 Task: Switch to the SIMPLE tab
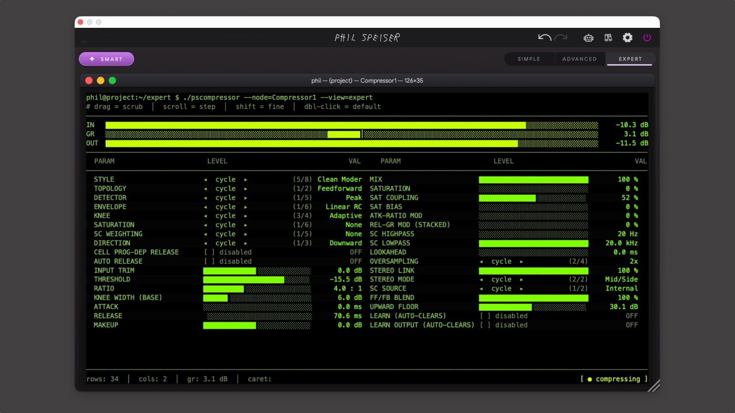(529, 59)
